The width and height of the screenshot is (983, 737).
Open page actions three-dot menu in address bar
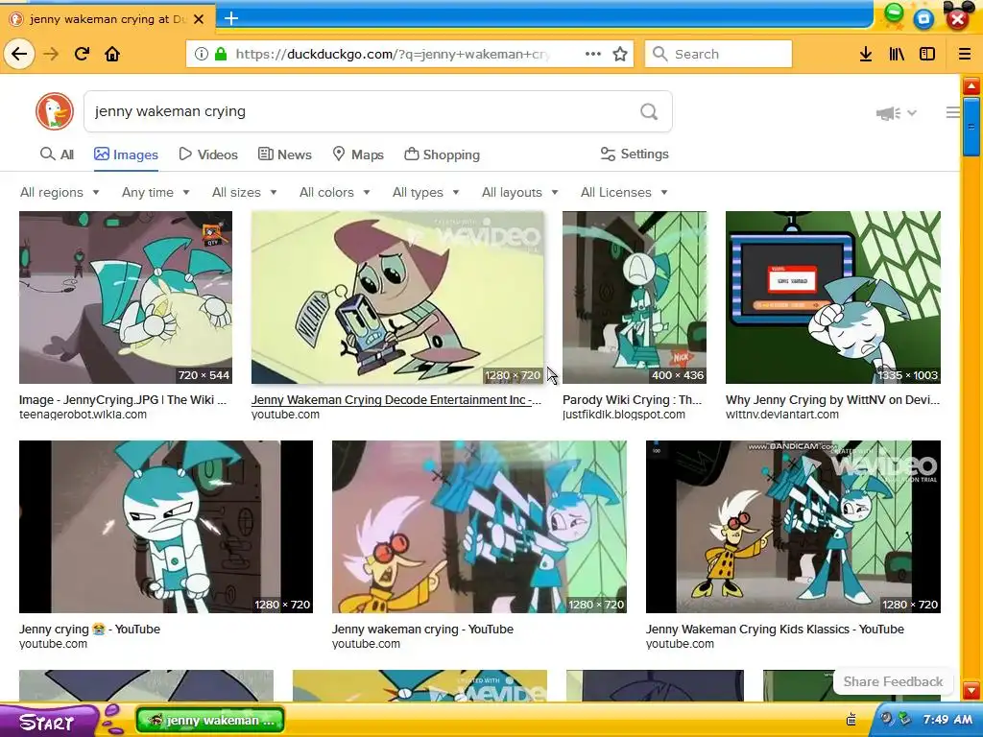tap(593, 54)
